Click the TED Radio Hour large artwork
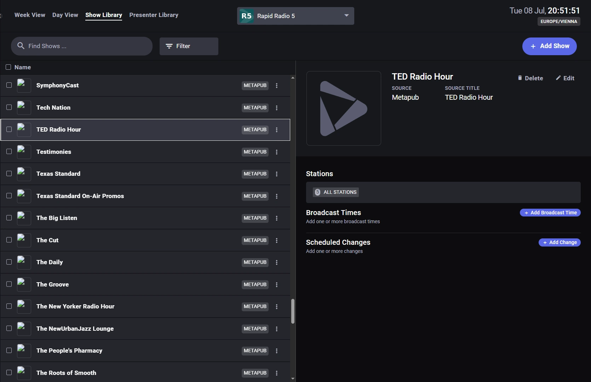The height and width of the screenshot is (382, 591). point(344,108)
